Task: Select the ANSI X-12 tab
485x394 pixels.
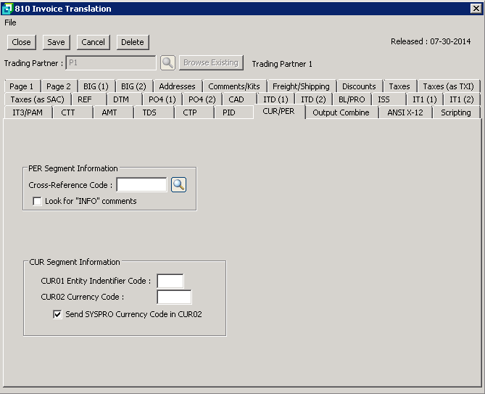Action: [405, 112]
